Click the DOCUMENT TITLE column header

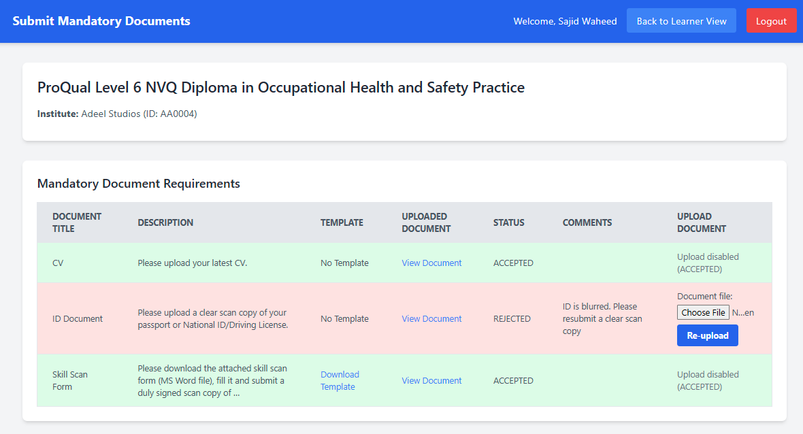click(77, 222)
